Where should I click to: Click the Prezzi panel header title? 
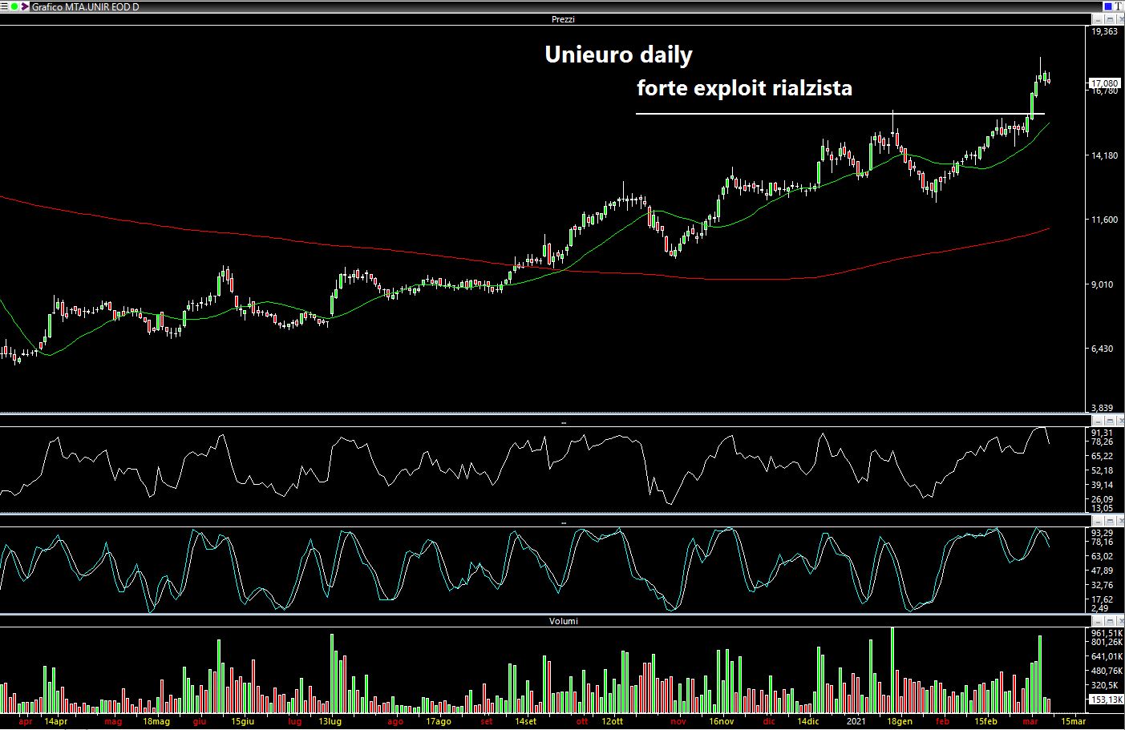click(x=563, y=18)
